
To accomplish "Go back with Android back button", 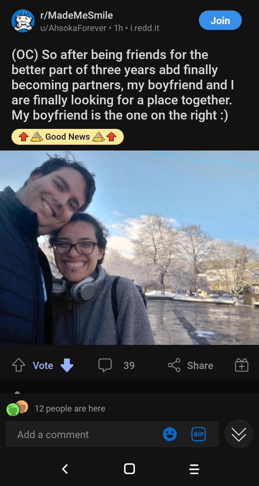I will coord(65,469).
